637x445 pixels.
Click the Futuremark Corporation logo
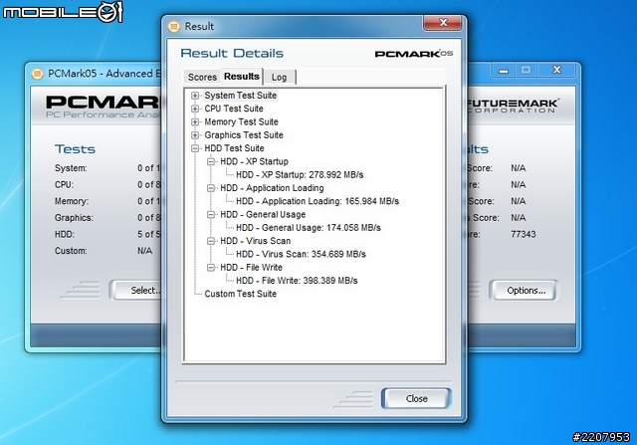[513, 106]
